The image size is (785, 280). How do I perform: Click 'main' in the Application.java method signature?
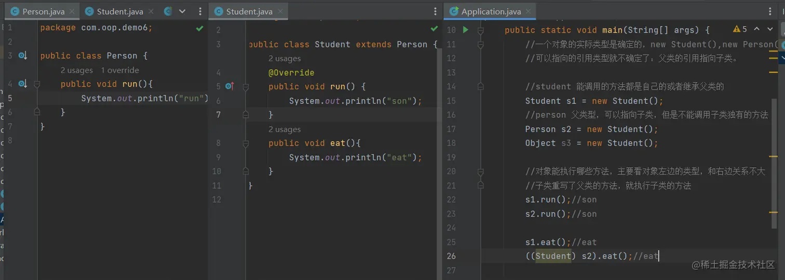(613, 30)
